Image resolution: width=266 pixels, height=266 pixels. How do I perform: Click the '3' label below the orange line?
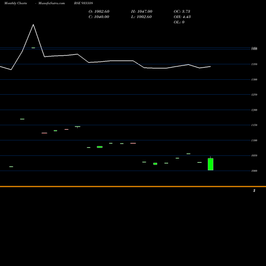(x=254, y=190)
